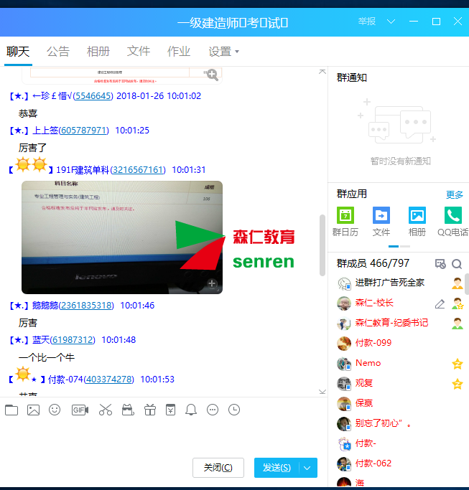This screenshot has height=490, width=469.
Task: Click the 一个比一个牛 chat message
Action: coord(46,357)
